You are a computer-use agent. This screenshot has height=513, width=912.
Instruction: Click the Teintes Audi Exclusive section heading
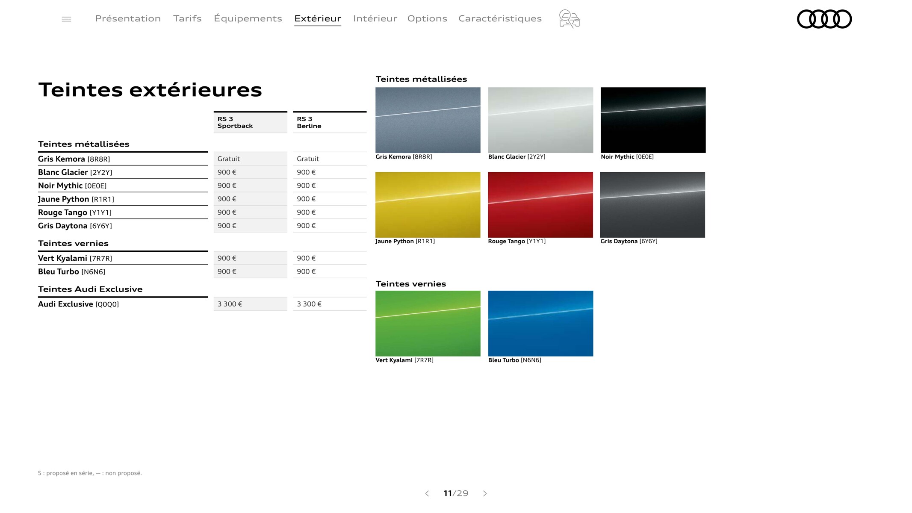click(90, 289)
